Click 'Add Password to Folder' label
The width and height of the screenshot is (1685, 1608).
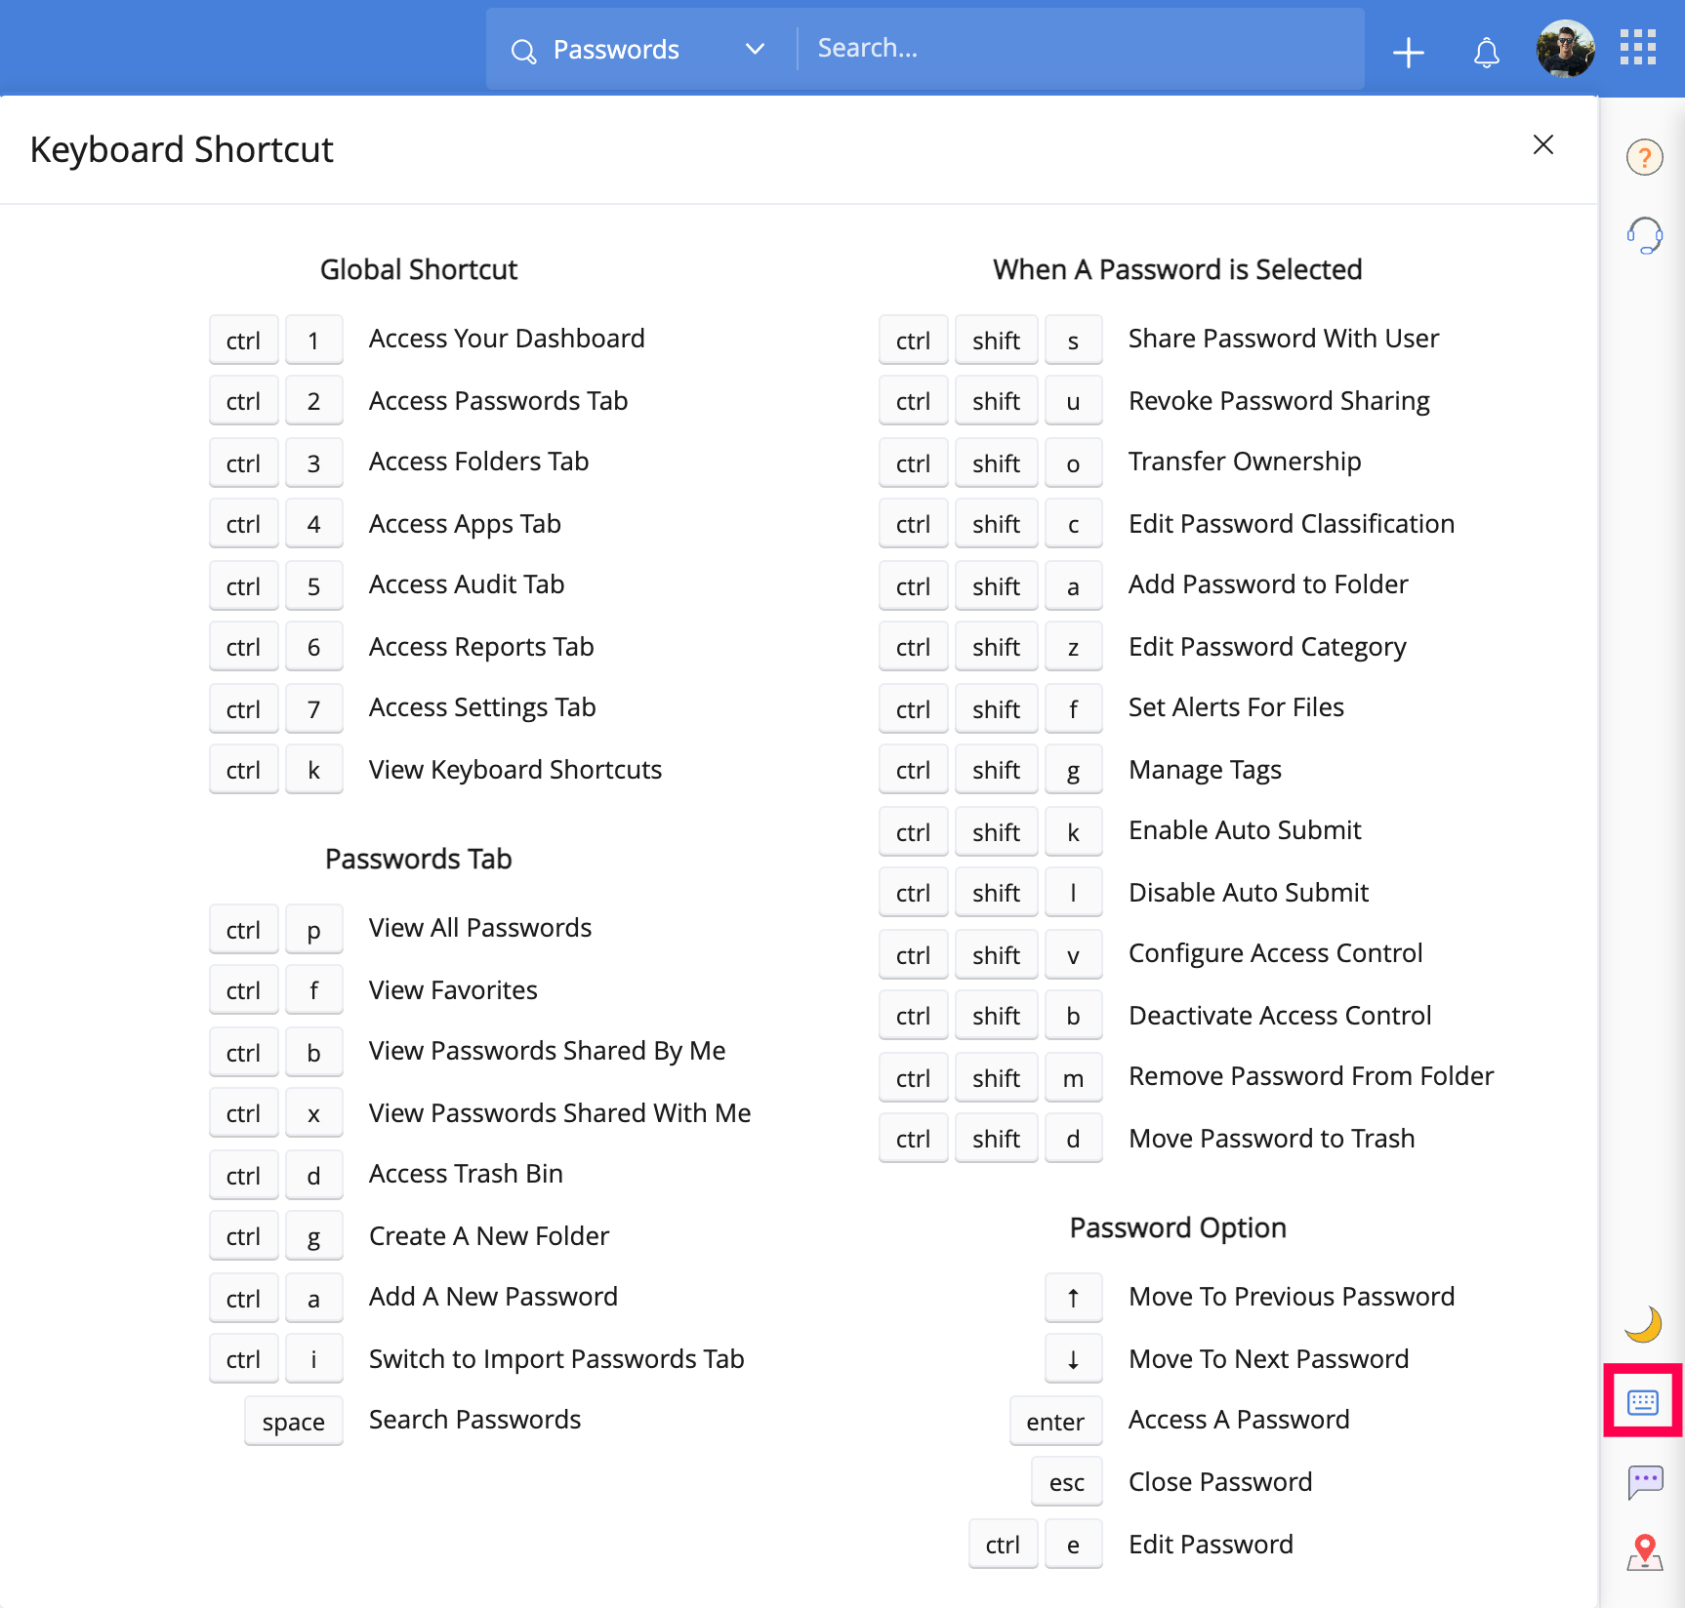pyautogui.click(x=1268, y=584)
